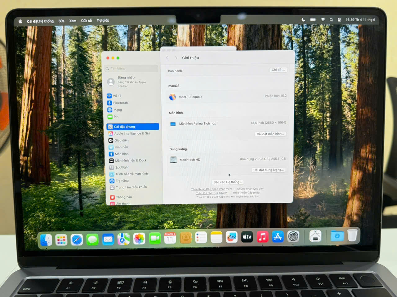397x297 pixels.
Task: Click Báo cáo Hệ thống button
Action: pyautogui.click(x=228, y=182)
